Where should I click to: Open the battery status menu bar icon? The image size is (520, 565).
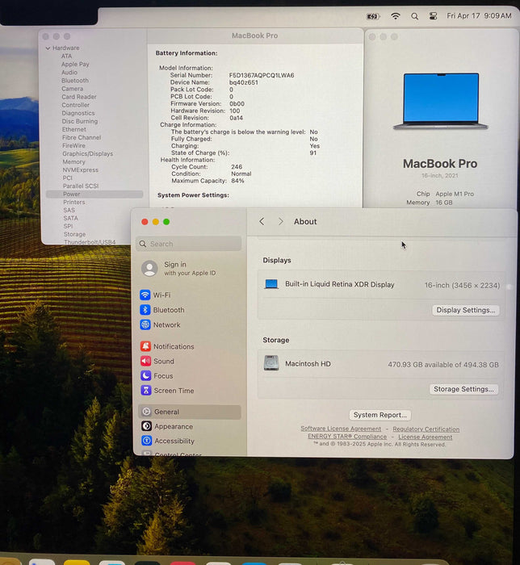pyautogui.click(x=372, y=16)
